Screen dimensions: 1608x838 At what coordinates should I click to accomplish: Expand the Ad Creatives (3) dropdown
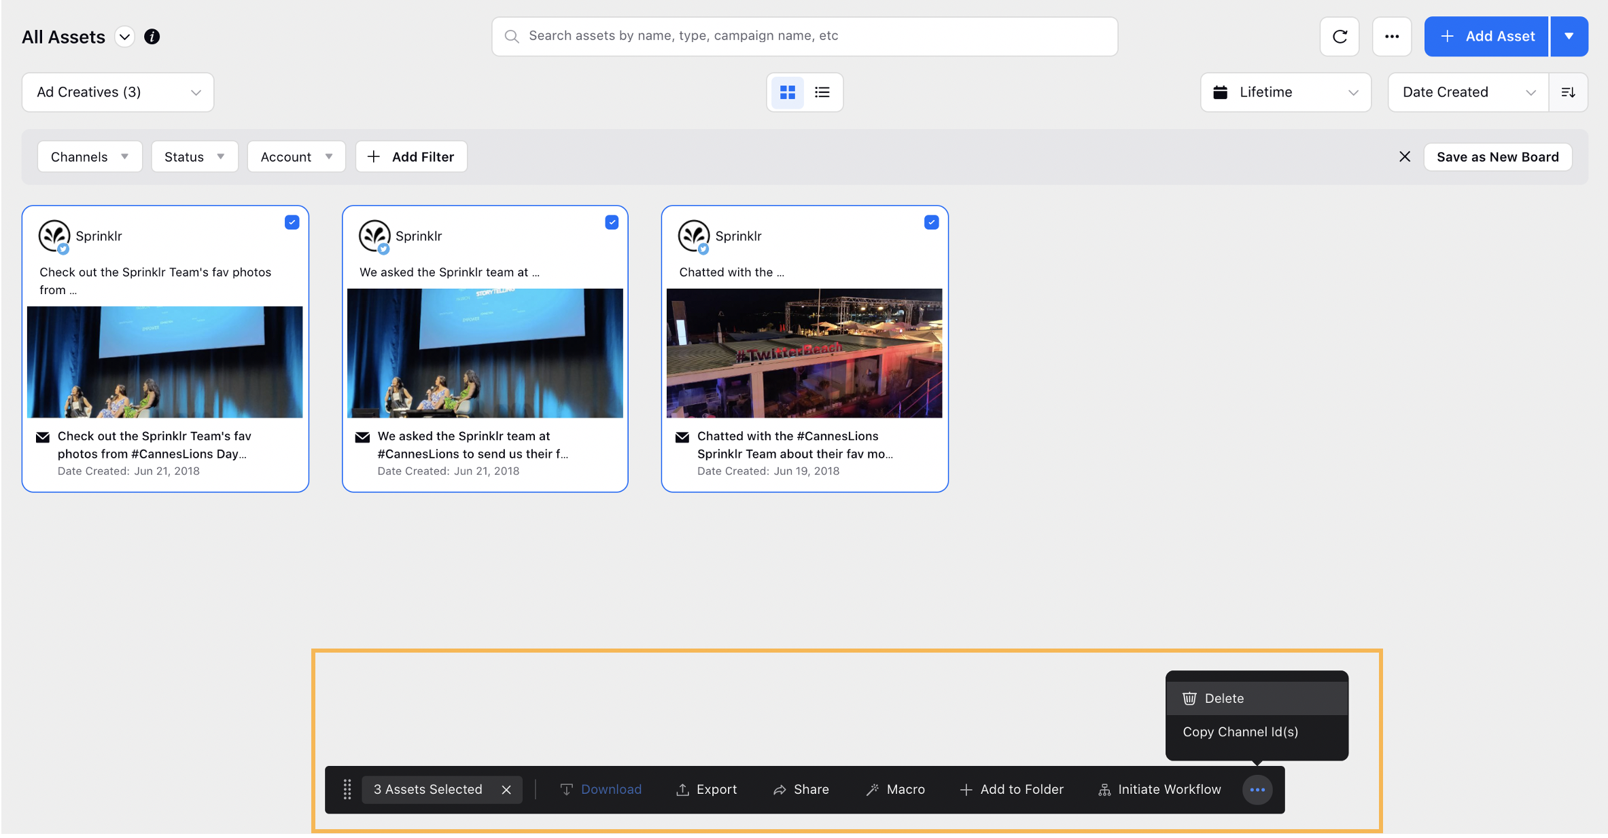[x=118, y=92]
